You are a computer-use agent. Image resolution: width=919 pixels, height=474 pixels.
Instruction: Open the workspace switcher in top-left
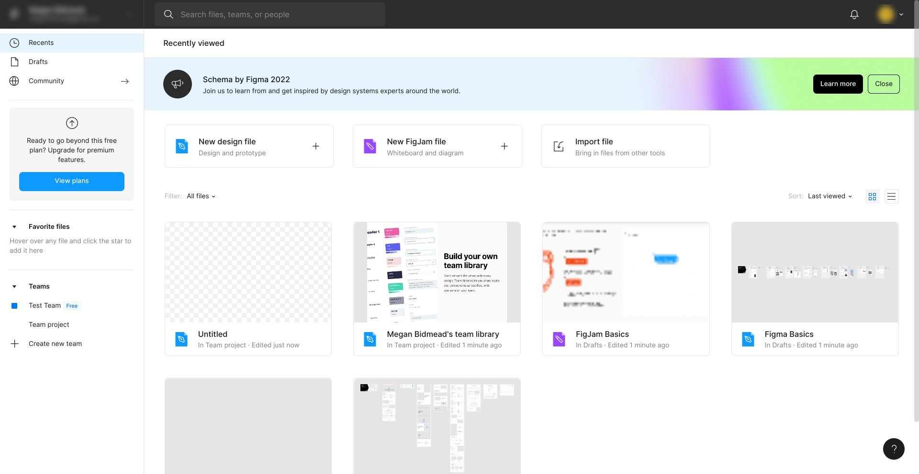point(72,14)
